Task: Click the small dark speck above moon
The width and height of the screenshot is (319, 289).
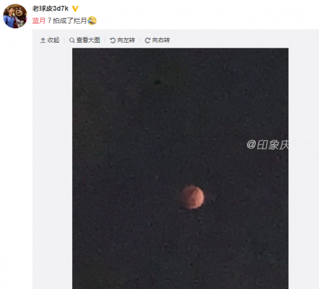Action: tap(158, 81)
